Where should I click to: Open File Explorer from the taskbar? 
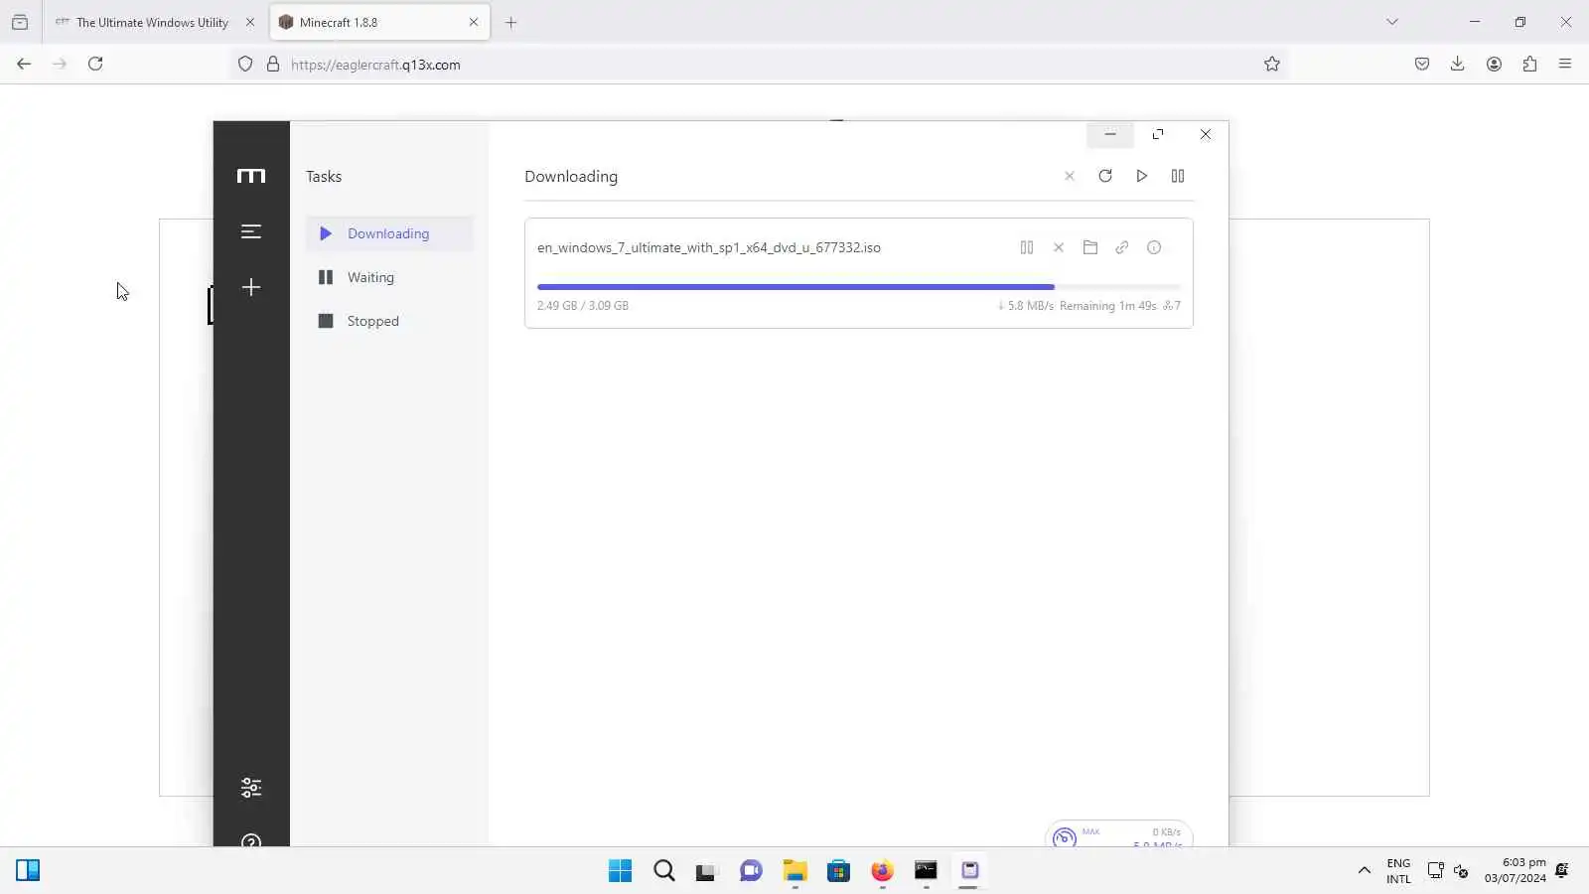click(794, 871)
